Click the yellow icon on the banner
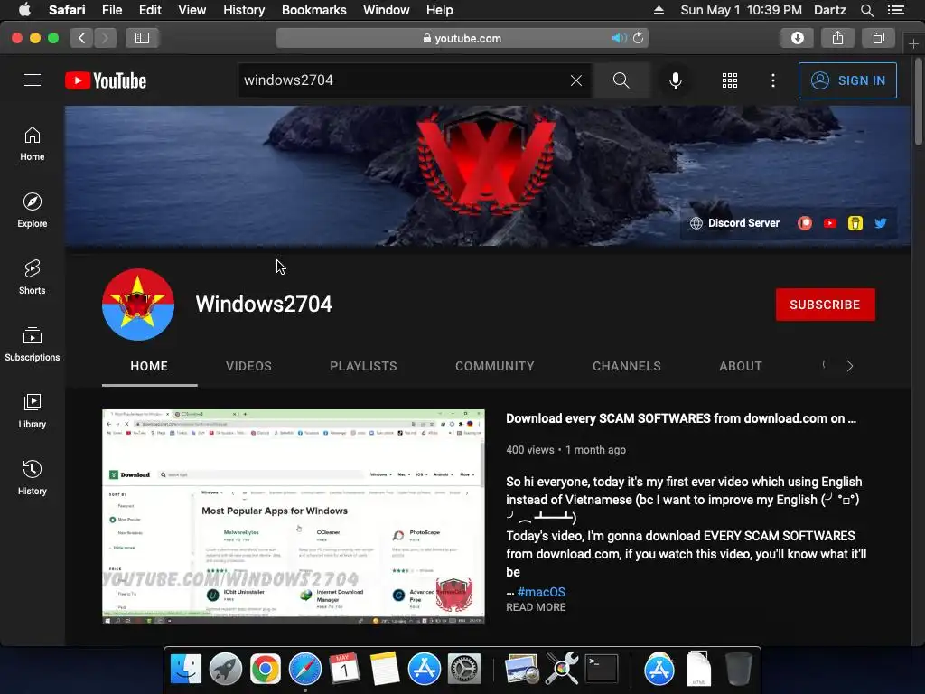Image resolution: width=925 pixels, height=694 pixels. 855,223
